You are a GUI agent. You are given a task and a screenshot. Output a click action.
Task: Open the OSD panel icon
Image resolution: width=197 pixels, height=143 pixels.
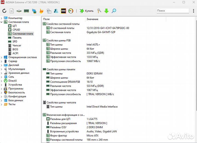pyautogui.click(x=63, y=11)
